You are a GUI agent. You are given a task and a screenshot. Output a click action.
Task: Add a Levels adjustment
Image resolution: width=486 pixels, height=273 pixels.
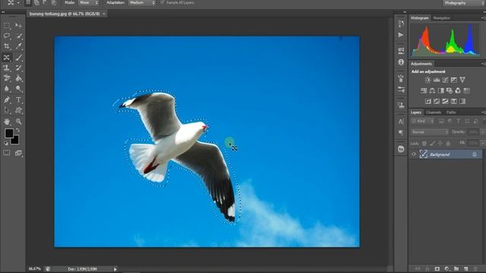(x=437, y=80)
